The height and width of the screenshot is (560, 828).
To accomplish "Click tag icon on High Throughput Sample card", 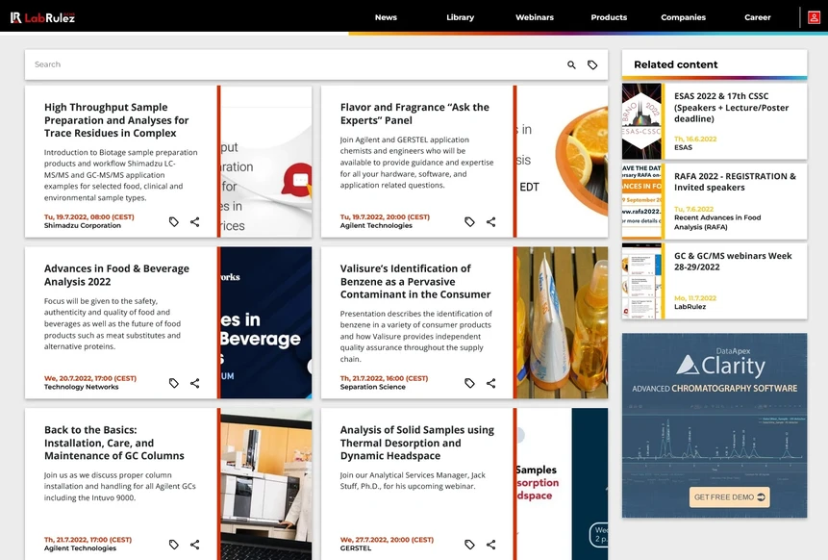I will [x=174, y=222].
